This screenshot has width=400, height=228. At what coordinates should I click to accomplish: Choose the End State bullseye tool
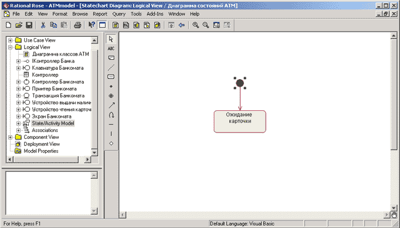(111, 96)
